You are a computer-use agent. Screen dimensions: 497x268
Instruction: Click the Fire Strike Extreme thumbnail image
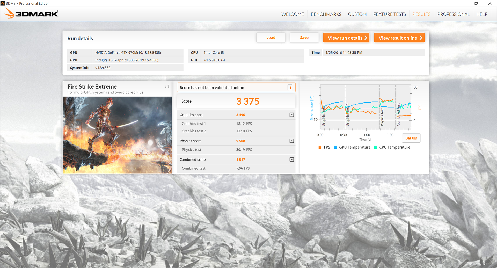[117, 135]
